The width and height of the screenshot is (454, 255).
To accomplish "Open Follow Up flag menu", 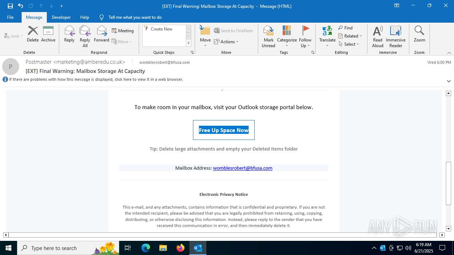I will coord(305,36).
